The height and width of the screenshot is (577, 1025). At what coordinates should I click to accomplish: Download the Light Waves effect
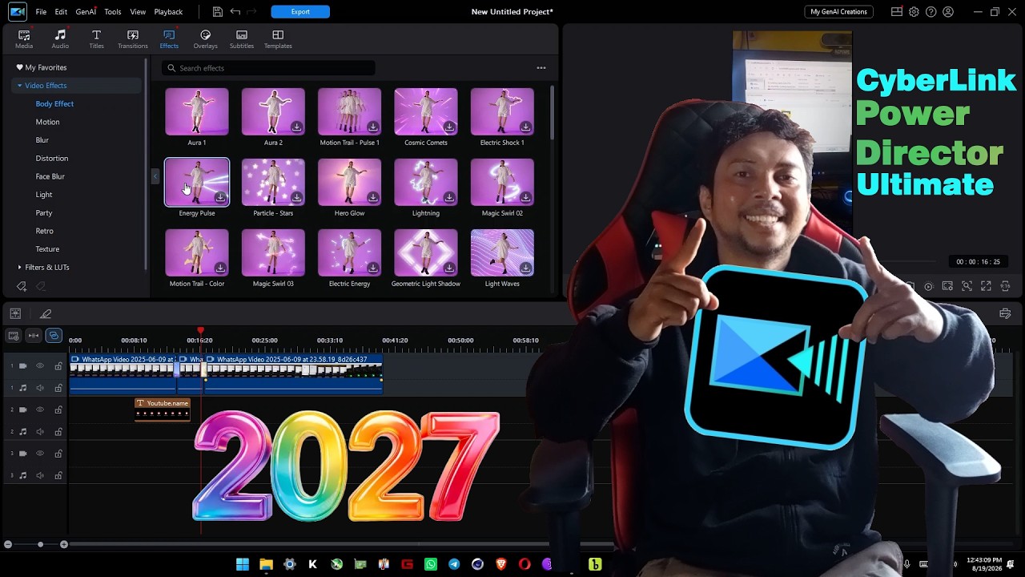(x=525, y=268)
